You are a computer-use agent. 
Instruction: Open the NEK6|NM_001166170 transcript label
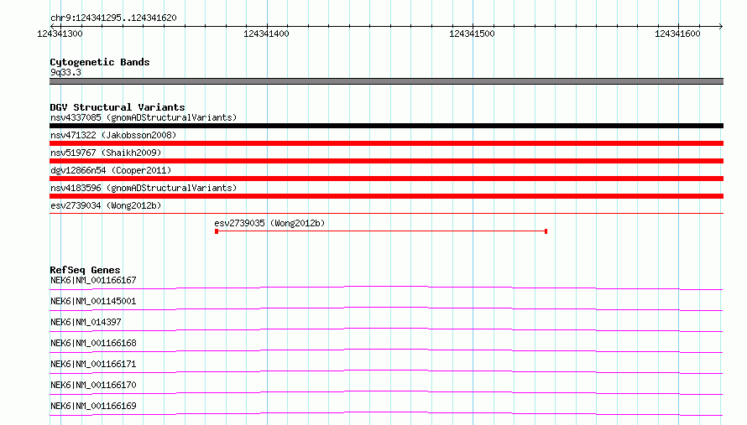(x=93, y=385)
